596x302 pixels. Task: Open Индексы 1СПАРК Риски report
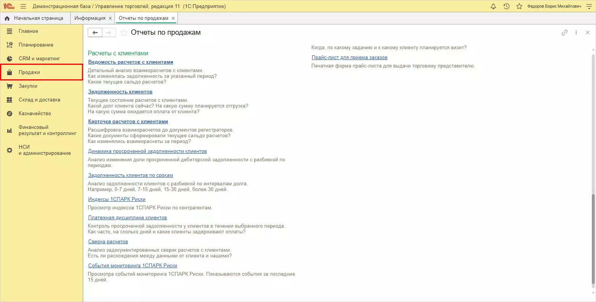[117, 199]
